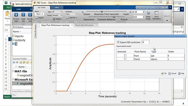Select the Step Plot: Reference tracking tab
The width and height of the screenshot is (188, 106).
(55, 25)
